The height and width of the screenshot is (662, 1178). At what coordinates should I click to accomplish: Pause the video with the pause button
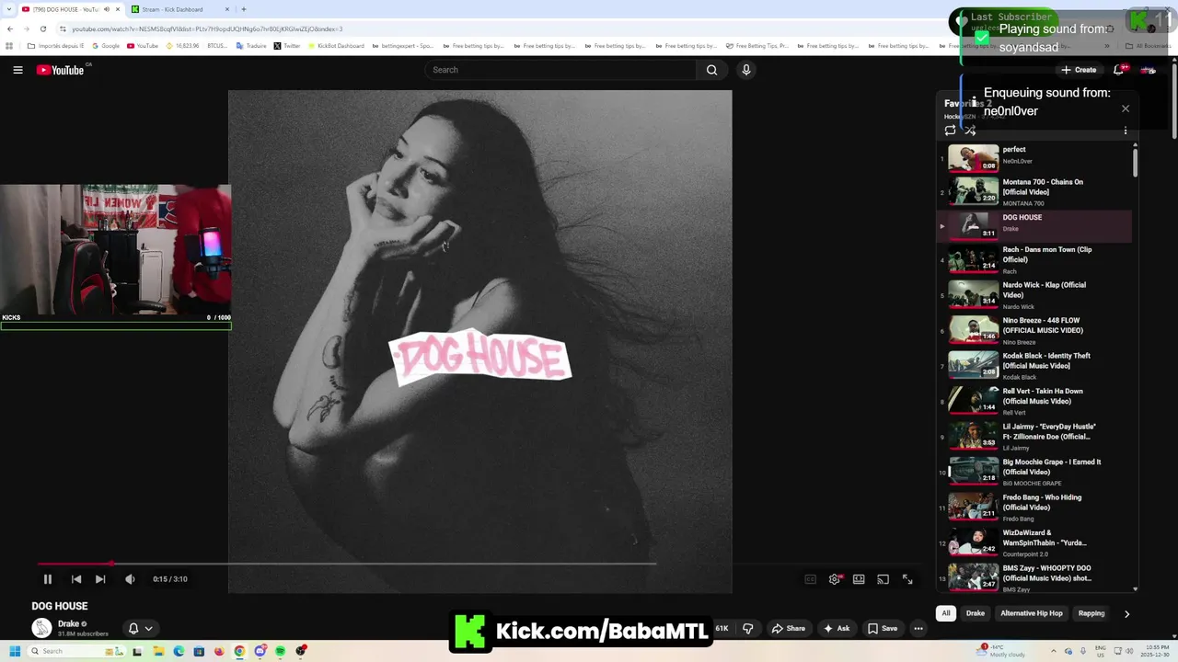tap(48, 579)
